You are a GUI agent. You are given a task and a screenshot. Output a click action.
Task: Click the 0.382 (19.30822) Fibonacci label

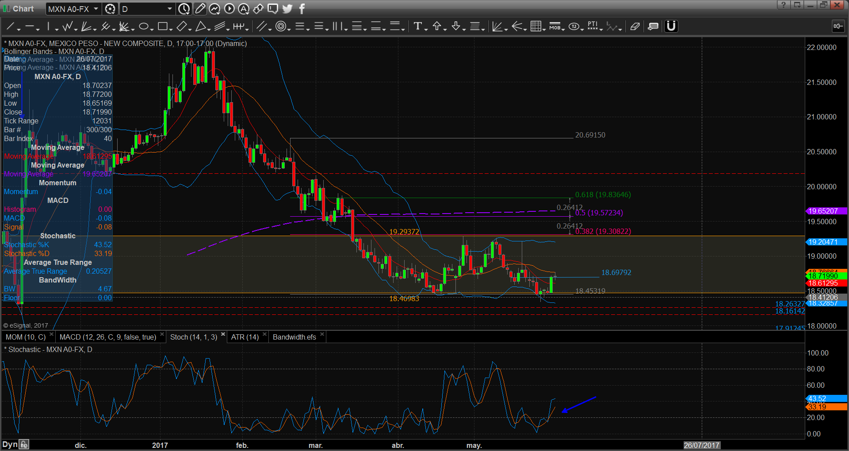tap(603, 231)
